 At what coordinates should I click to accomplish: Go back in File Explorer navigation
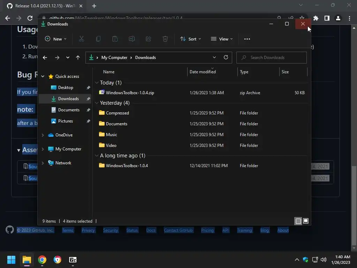point(45,58)
